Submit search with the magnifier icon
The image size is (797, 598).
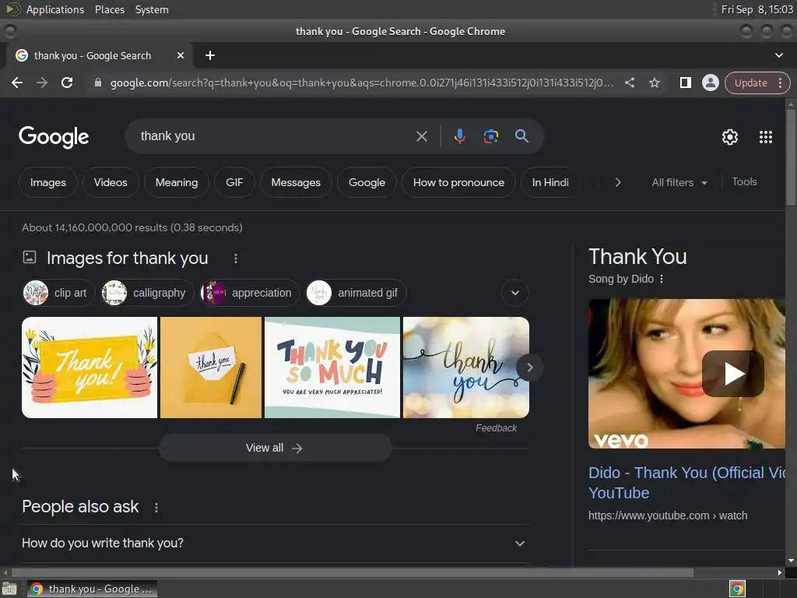point(521,136)
